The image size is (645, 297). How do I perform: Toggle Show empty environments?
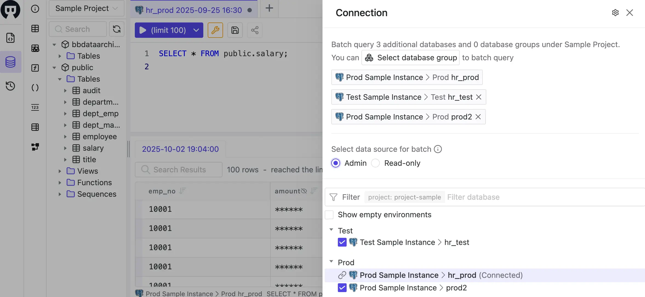[329, 215]
